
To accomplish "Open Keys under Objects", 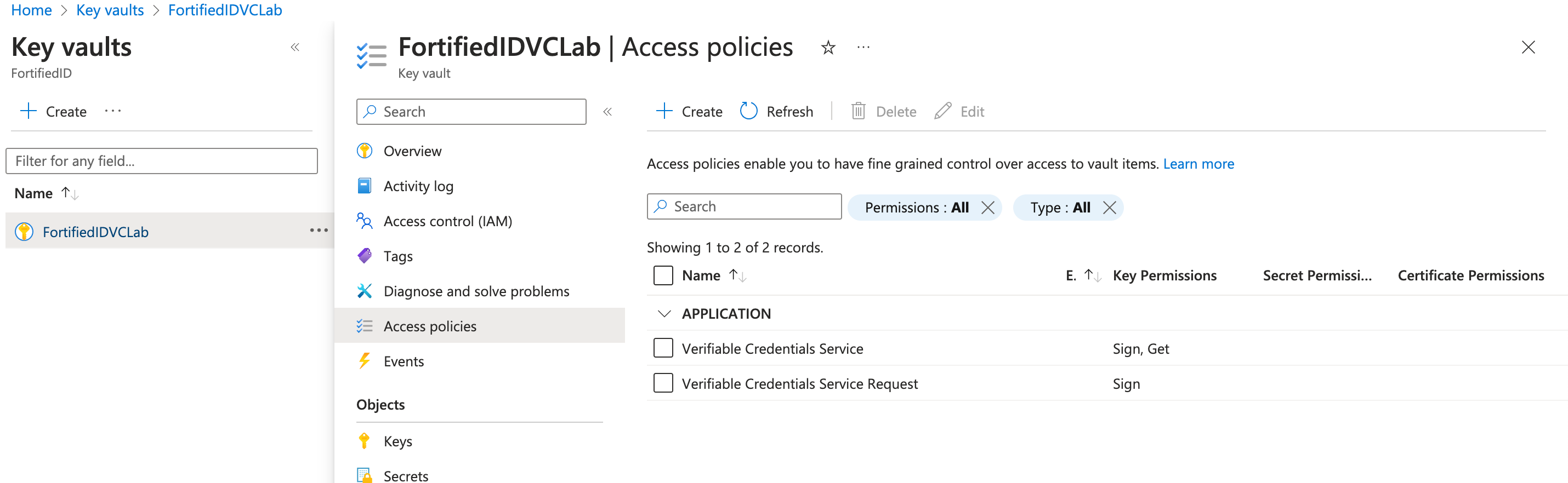I will (398, 441).
